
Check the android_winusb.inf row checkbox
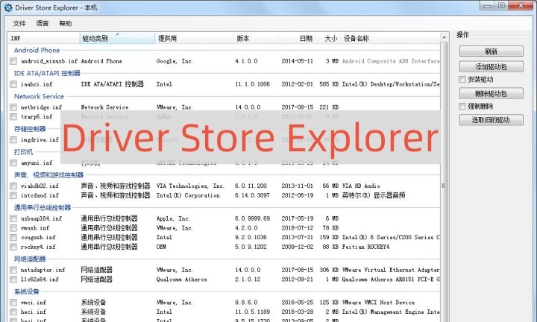pyautogui.click(x=13, y=61)
